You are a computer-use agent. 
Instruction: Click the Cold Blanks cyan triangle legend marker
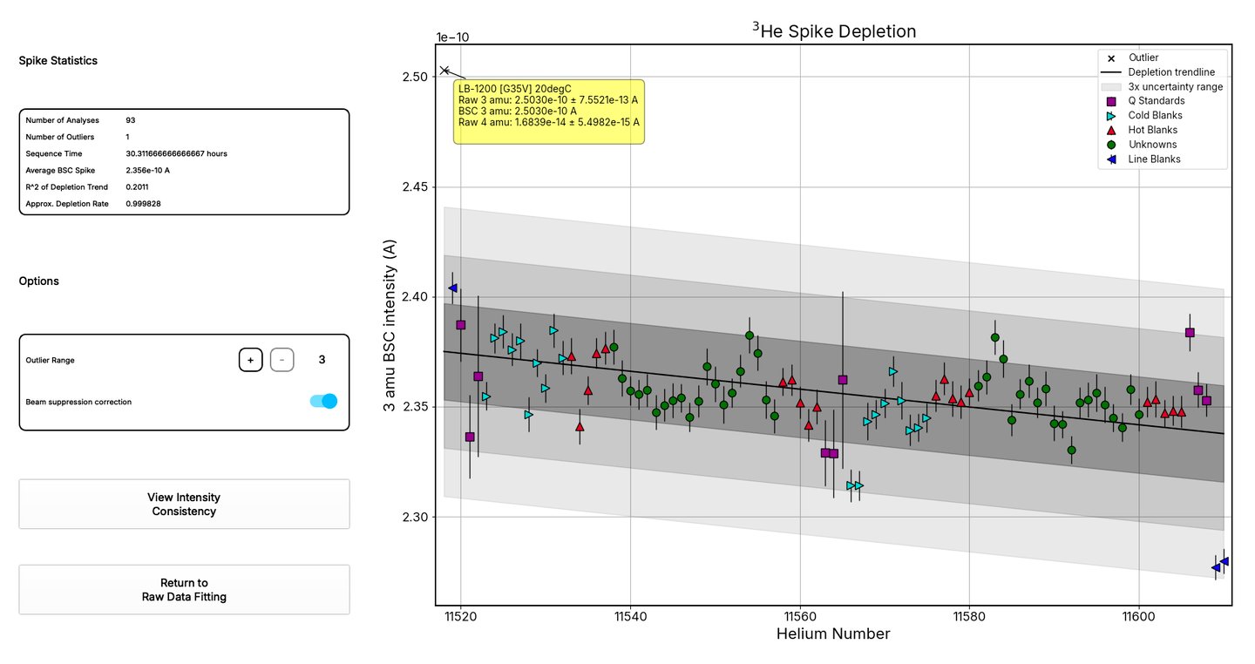click(x=1109, y=116)
